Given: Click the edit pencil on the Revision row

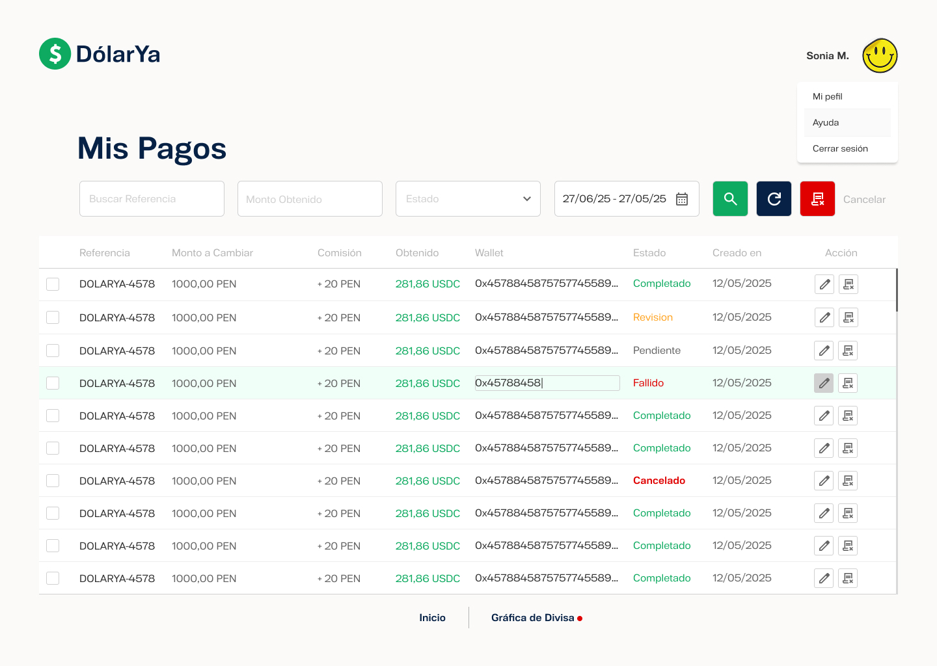Looking at the screenshot, I should pyautogui.click(x=824, y=317).
